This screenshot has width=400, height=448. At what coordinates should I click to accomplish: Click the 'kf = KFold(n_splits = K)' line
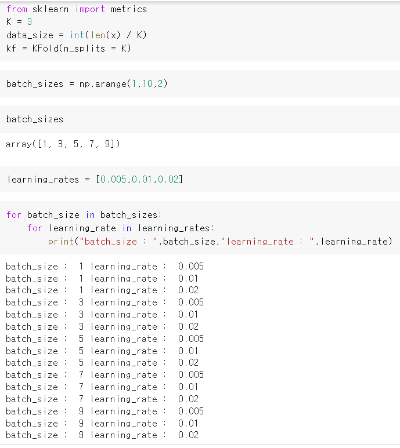click(x=69, y=48)
